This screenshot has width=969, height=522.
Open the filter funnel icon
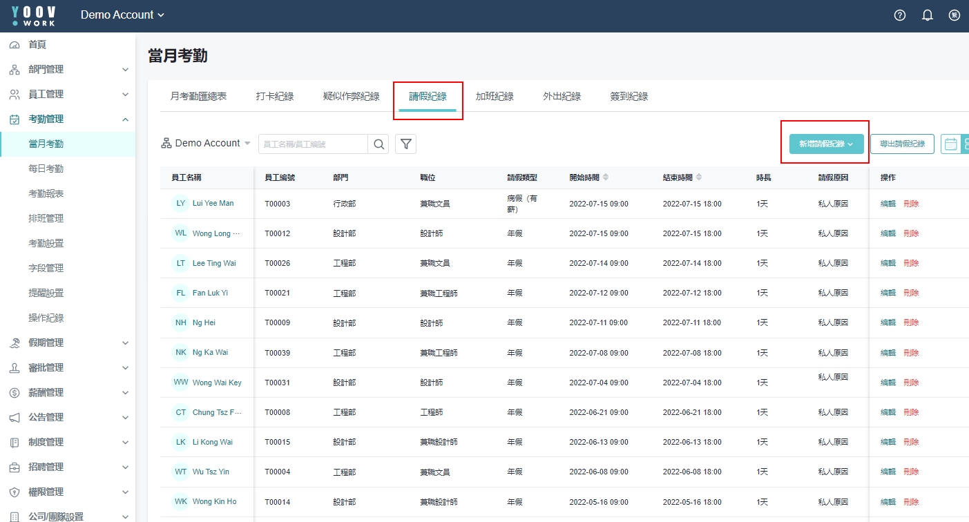pyautogui.click(x=406, y=144)
